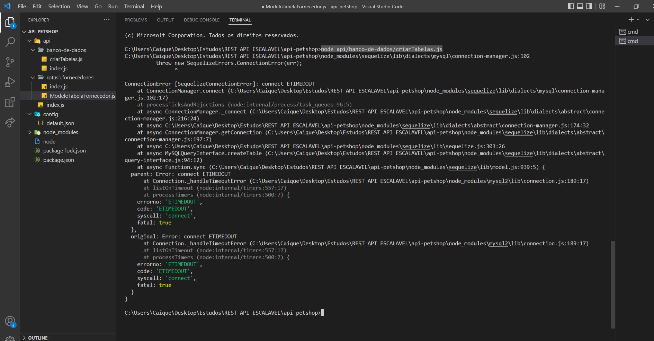
Task: Open the Extensions view
Action: [10, 102]
